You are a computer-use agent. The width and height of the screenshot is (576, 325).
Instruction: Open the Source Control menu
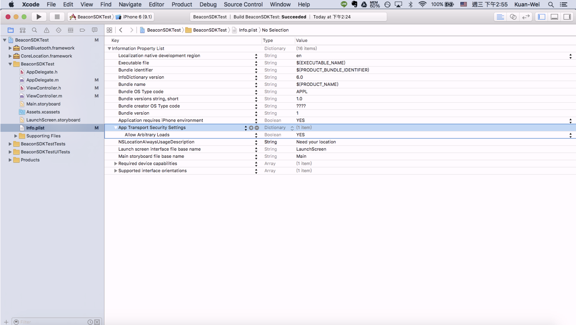(243, 5)
